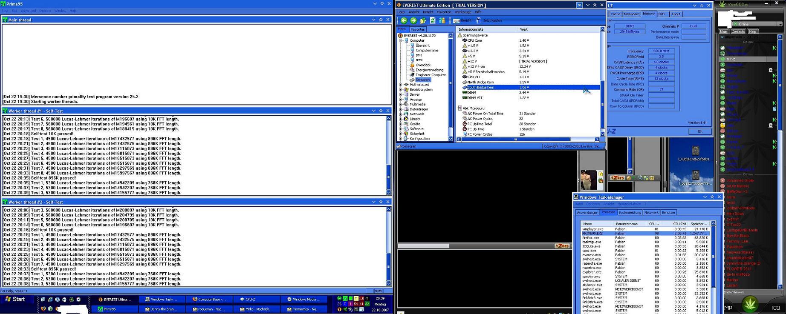Viewport: 786px width, 314px height.
Task: Select Übersicht under Computer in EVEREST
Action: (422, 46)
